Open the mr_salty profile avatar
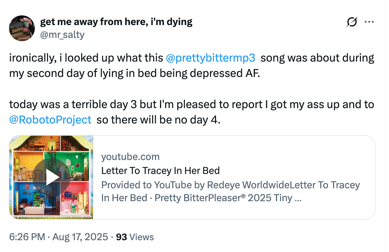 tap(21, 28)
